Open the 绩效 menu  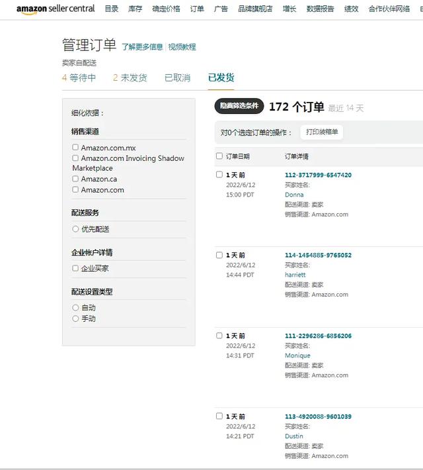pos(351,9)
